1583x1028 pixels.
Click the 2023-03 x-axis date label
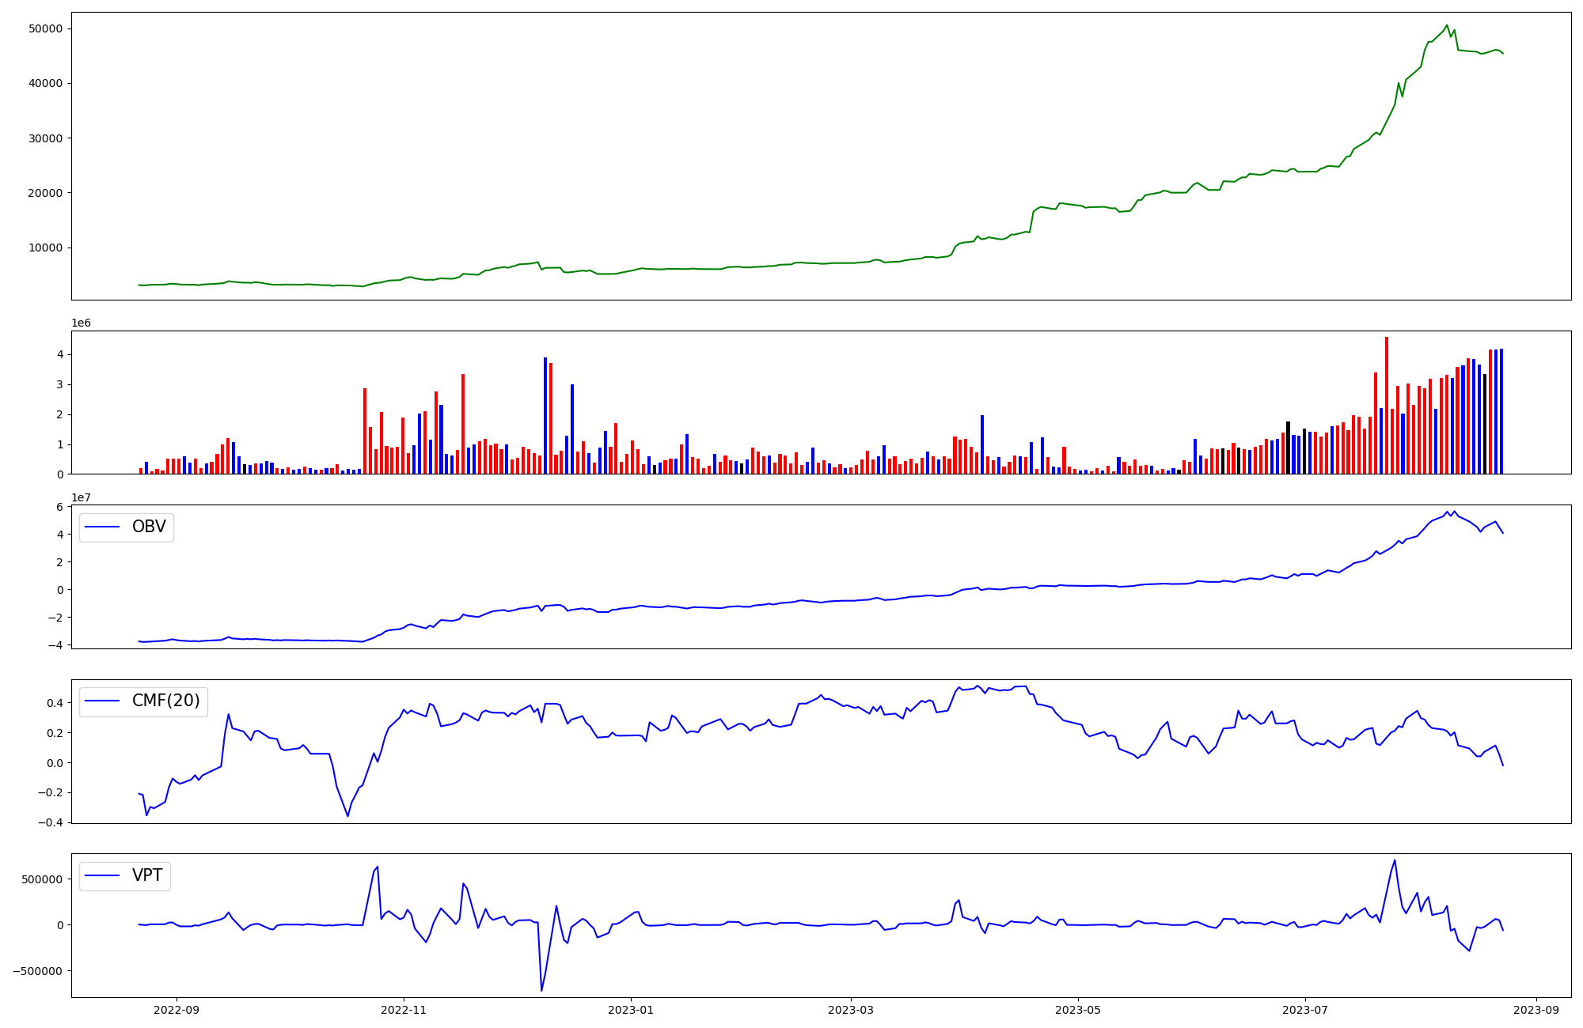(x=851, y=1010)
